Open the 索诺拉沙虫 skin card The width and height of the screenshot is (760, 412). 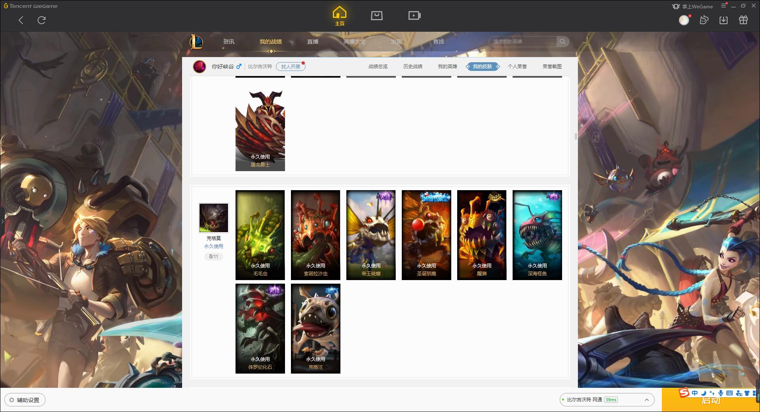(x=315, y=235)
